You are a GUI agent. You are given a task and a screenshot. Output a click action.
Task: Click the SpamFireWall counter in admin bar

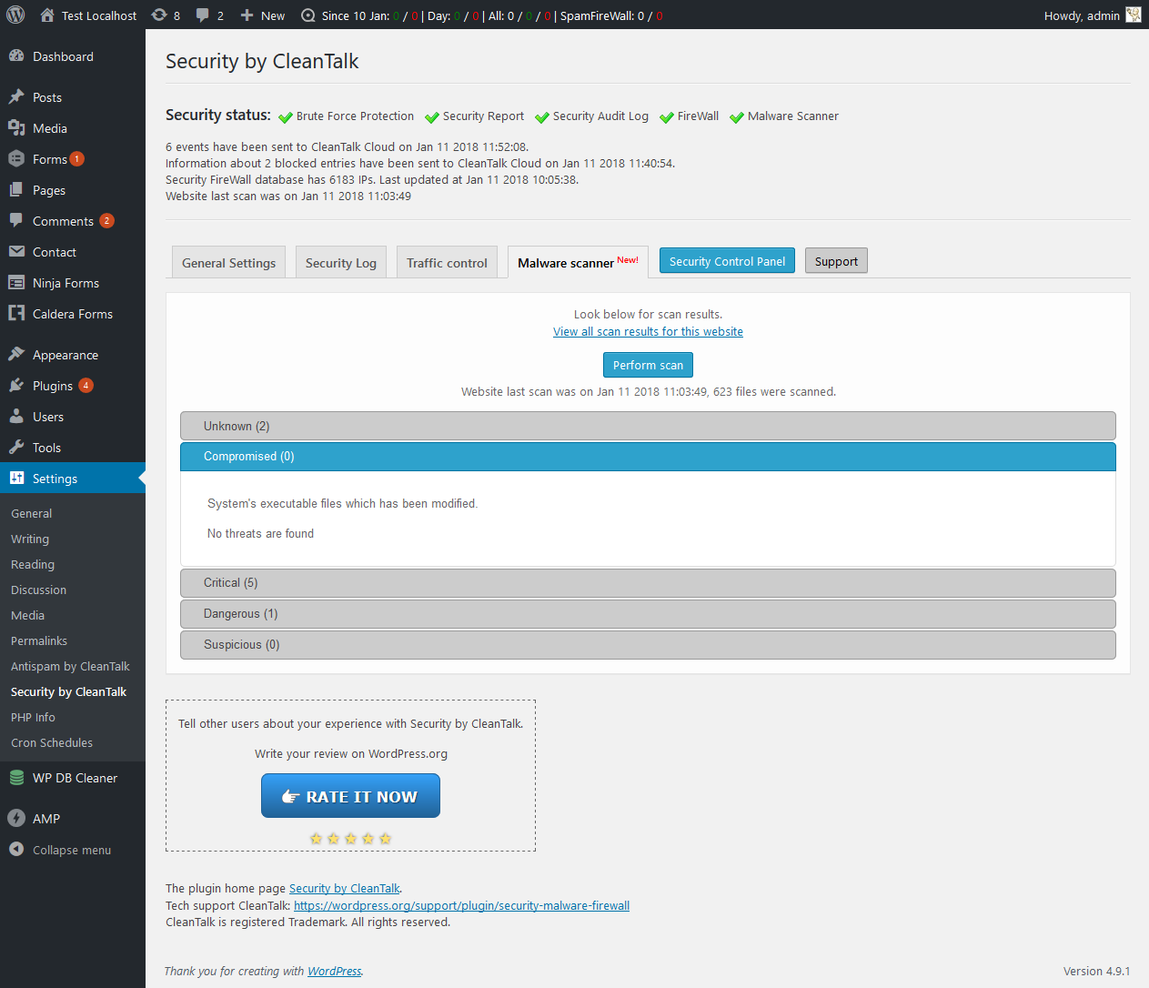(x=611, y=15)
